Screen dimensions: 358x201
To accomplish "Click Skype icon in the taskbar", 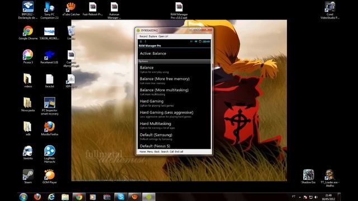I will [x=121, y=197].
